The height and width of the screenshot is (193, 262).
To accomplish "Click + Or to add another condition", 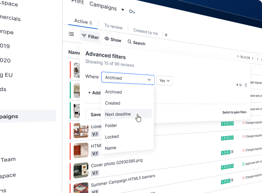I will pos(238,85).
